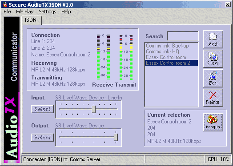Image resolution: width=233 pixels, height=166 pixels.
Task: Open the File menu
Action: [7, 12]
